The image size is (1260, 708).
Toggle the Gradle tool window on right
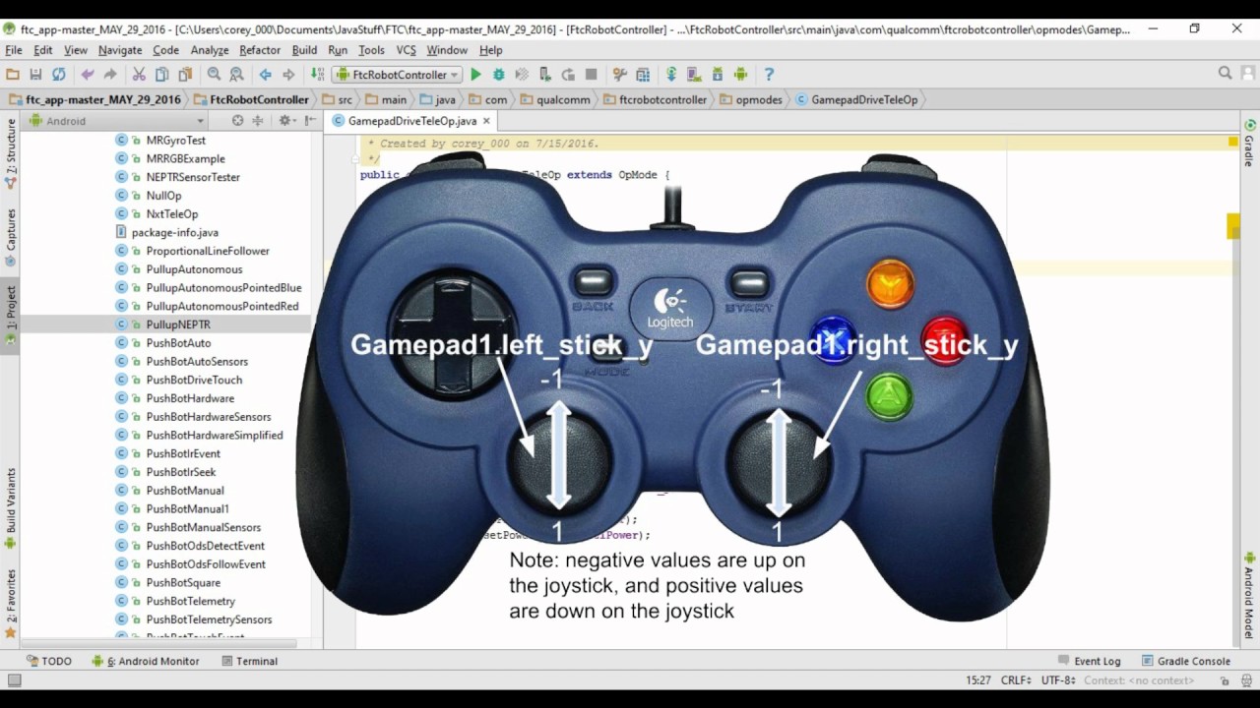click(x=1249, y=143)
